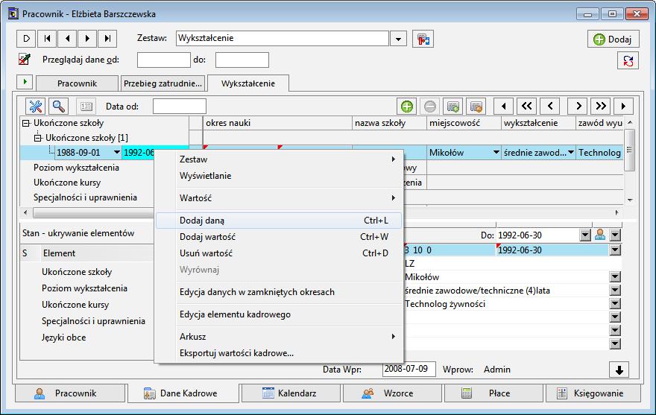
Task: Open the 1988-09-01 date dropdown
Action: pyautogui.click(x=117, y=153)
